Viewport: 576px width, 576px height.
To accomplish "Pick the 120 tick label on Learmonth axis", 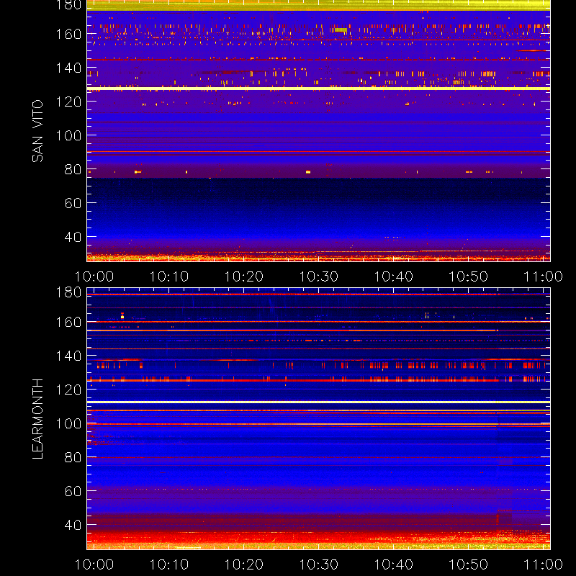I will pos(68,390).
